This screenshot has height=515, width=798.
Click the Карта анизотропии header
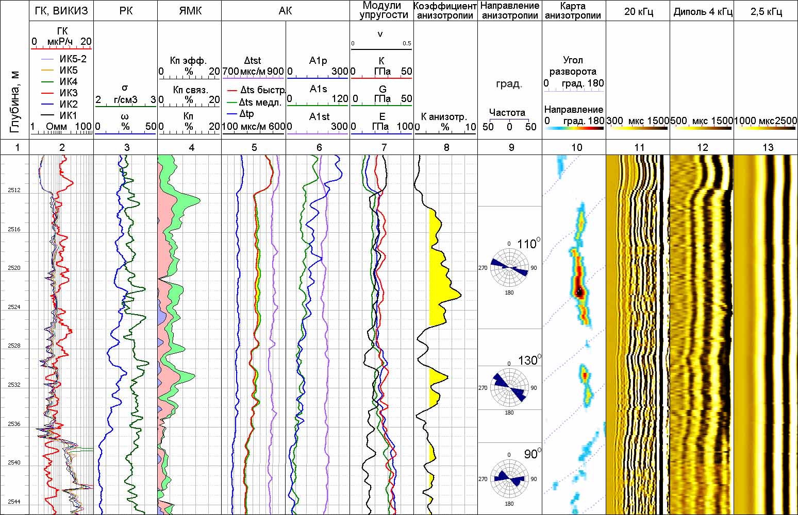coord(573,10)
